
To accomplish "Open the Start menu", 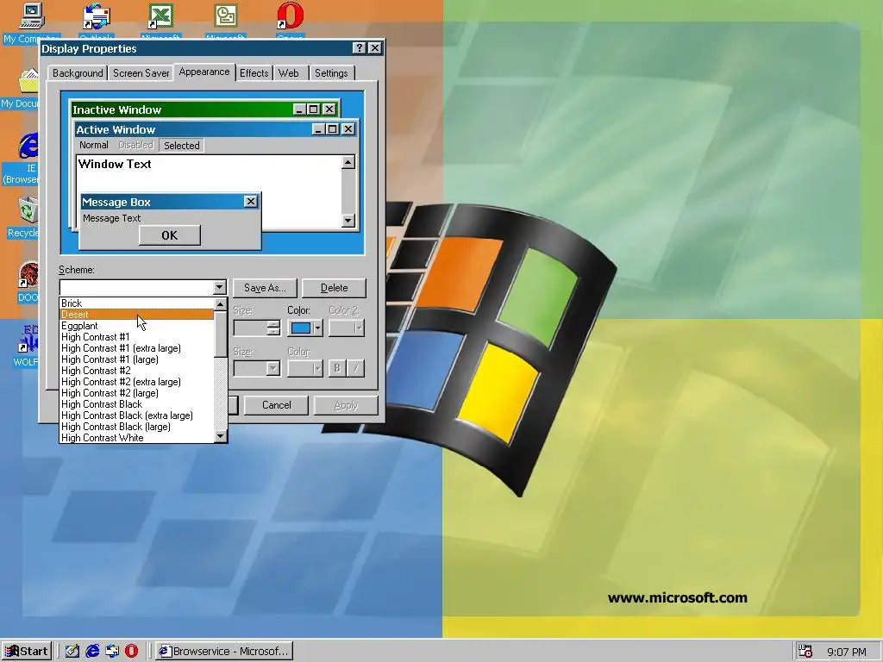I will coord(27,652).
